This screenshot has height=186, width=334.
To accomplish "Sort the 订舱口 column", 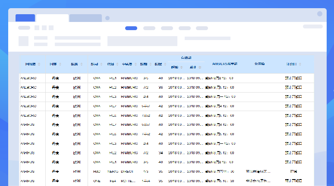I will pyautogui.click(x=300, y=64).
